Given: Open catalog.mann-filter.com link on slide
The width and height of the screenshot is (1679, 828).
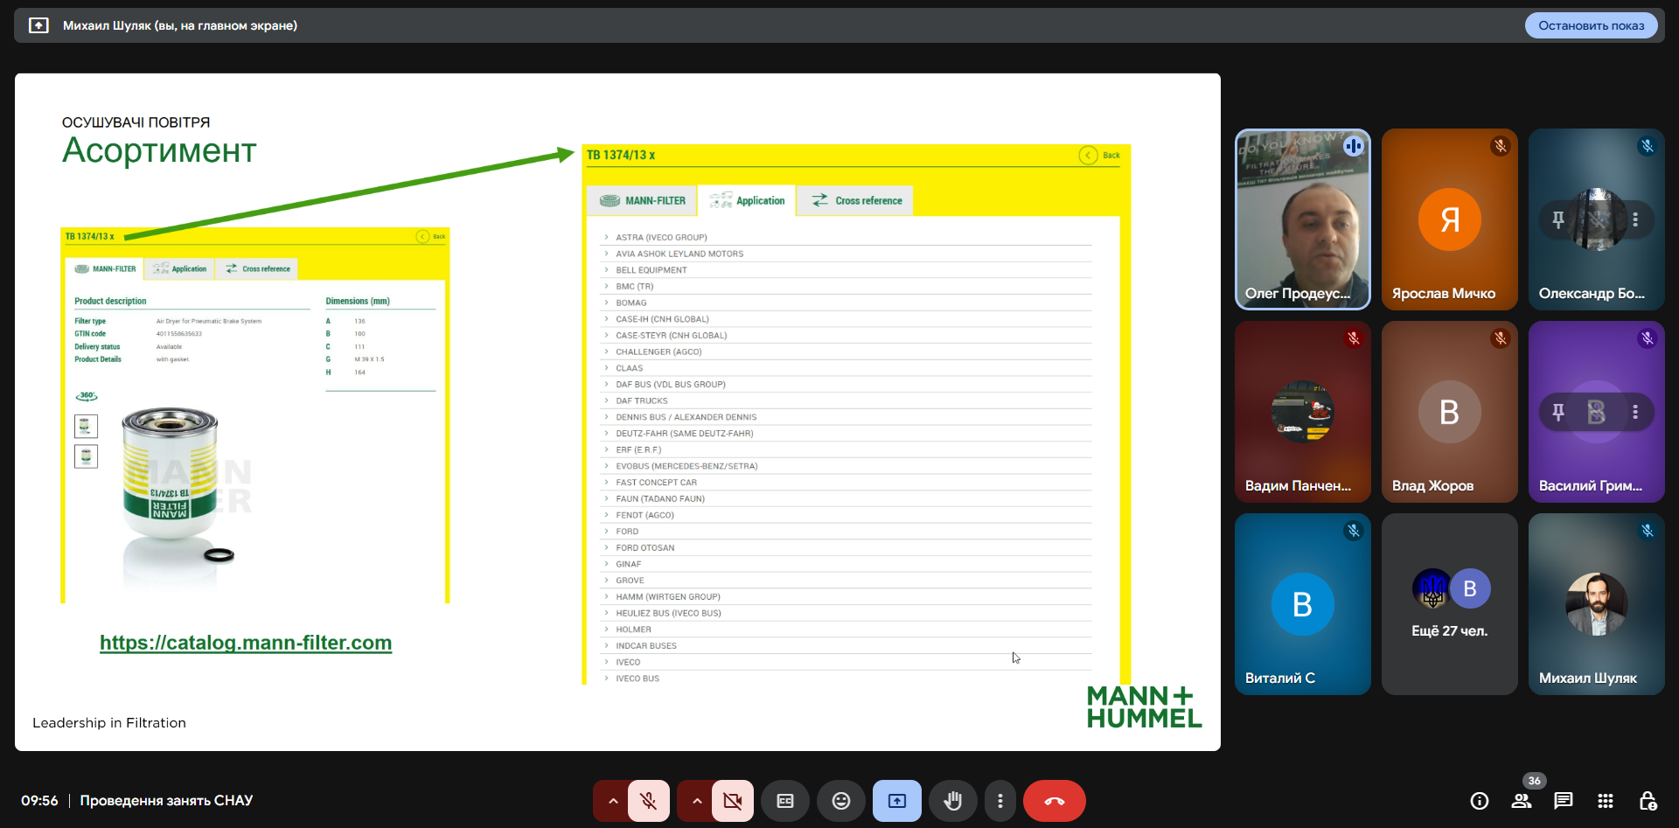Looking at the screenshot, I should click(x=246, y=643).
